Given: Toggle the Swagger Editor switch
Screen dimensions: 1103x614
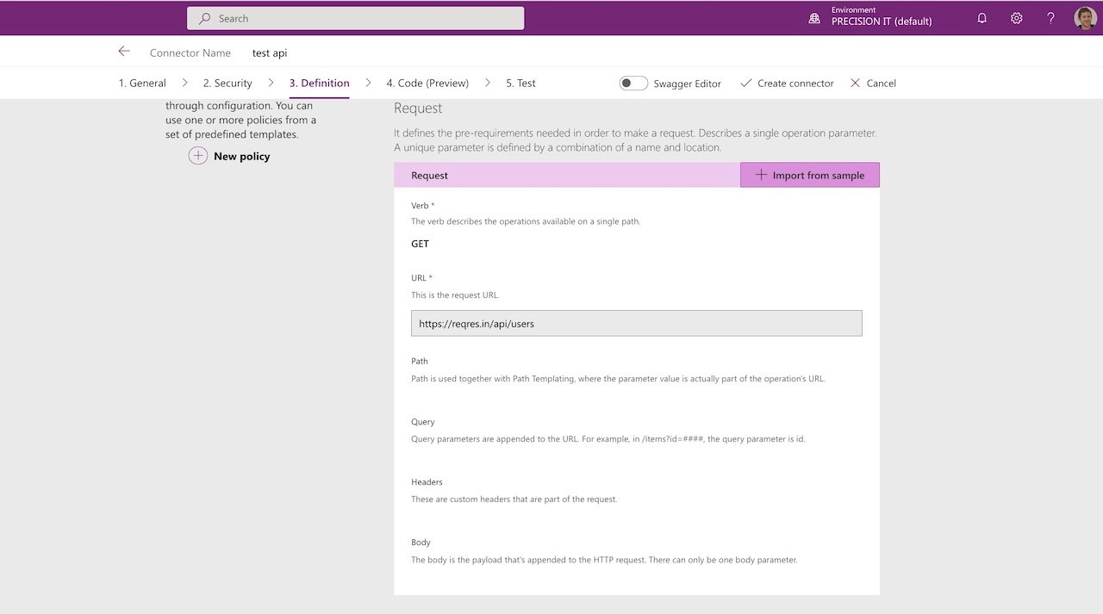Looking at the screenshot, I should (633, 84).
